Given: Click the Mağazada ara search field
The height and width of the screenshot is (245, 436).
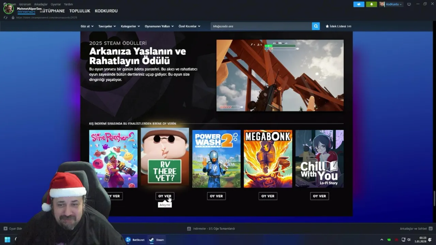Looking at the screenshot, I should 261,26.
